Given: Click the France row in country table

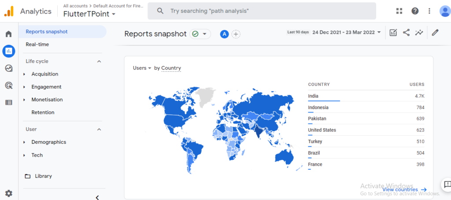Looking at the screenshot, I should click(x=366, y=164).
